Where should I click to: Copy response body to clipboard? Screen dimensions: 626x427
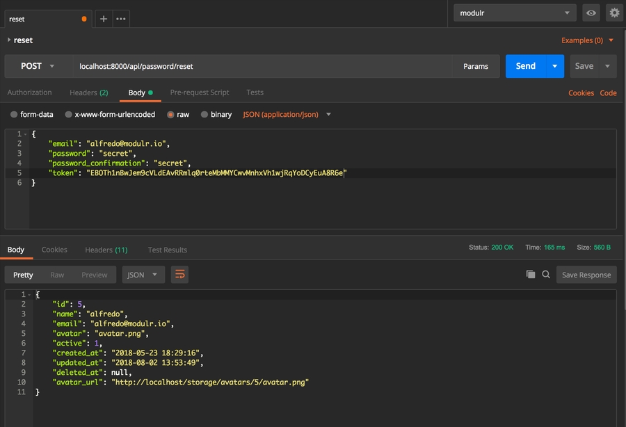pyautogui.click(x=531, y=275)
